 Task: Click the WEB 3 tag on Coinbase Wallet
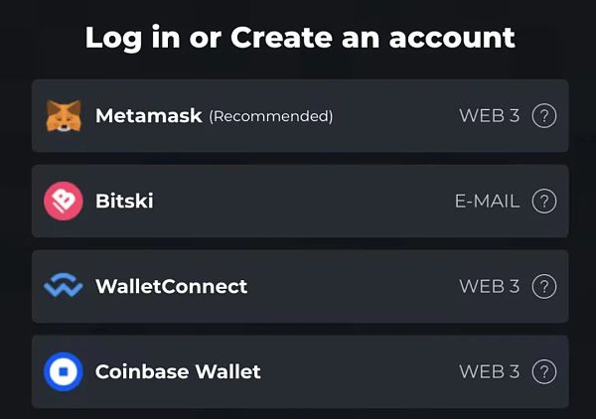489,372
